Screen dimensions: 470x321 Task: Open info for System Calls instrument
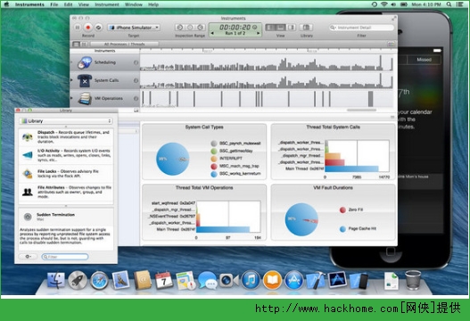pyautogui.click(x=136, y=80)
